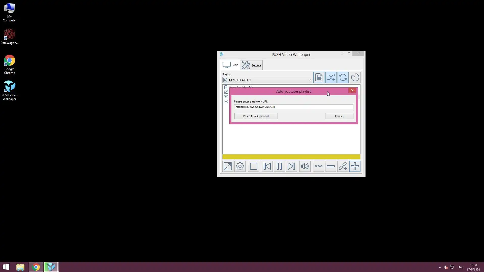Screen dimensions: 484x272
Task: Toggle fullscreen expand icon
Action: pos(228,166)
